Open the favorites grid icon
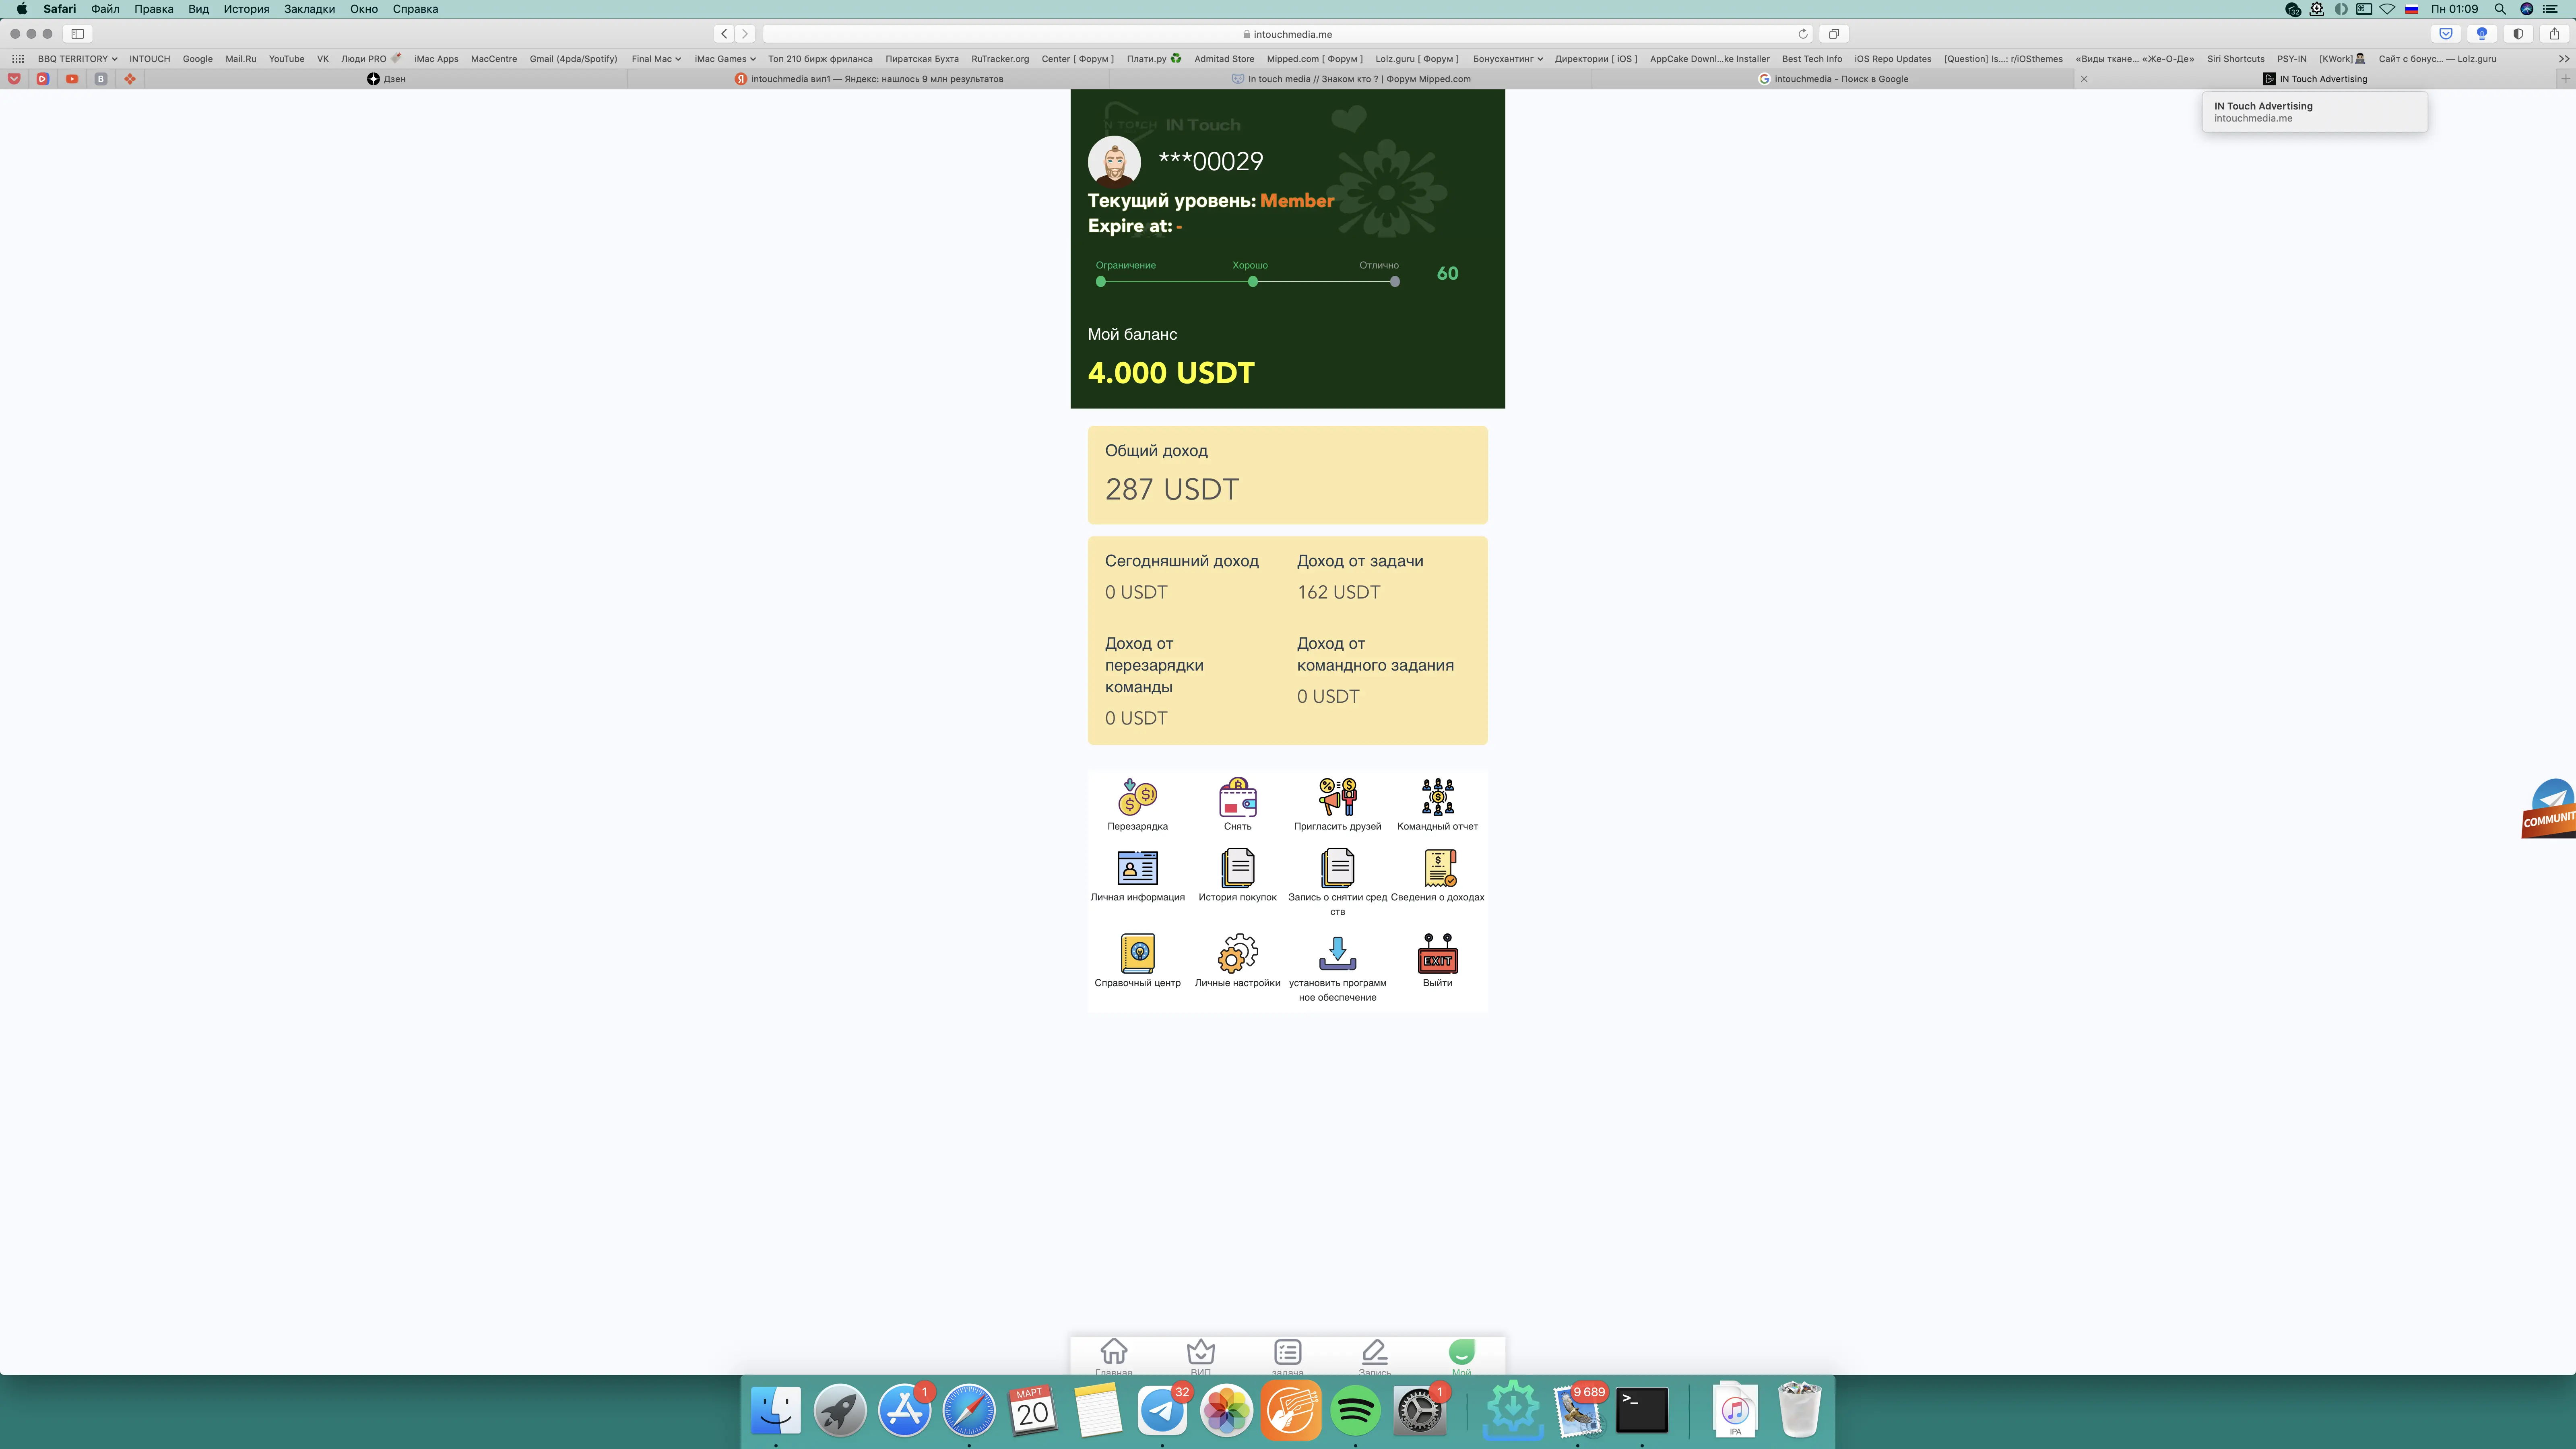 (x=18, y=59)
